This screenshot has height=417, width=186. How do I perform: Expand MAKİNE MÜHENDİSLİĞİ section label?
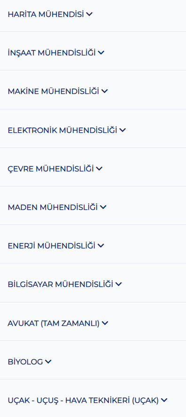coord(54,92)
